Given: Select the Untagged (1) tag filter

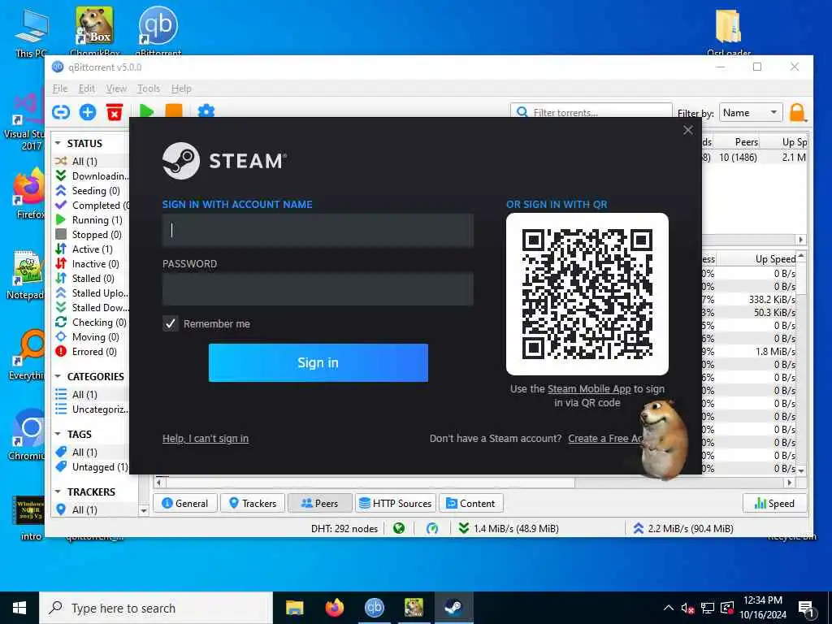Looking at the screenshot, I should (91, 467).
